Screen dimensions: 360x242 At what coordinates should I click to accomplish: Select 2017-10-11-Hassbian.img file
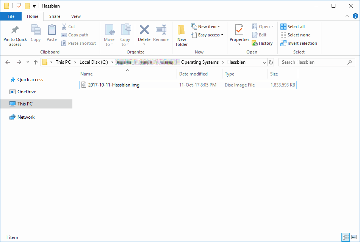[x=188, y=85]
